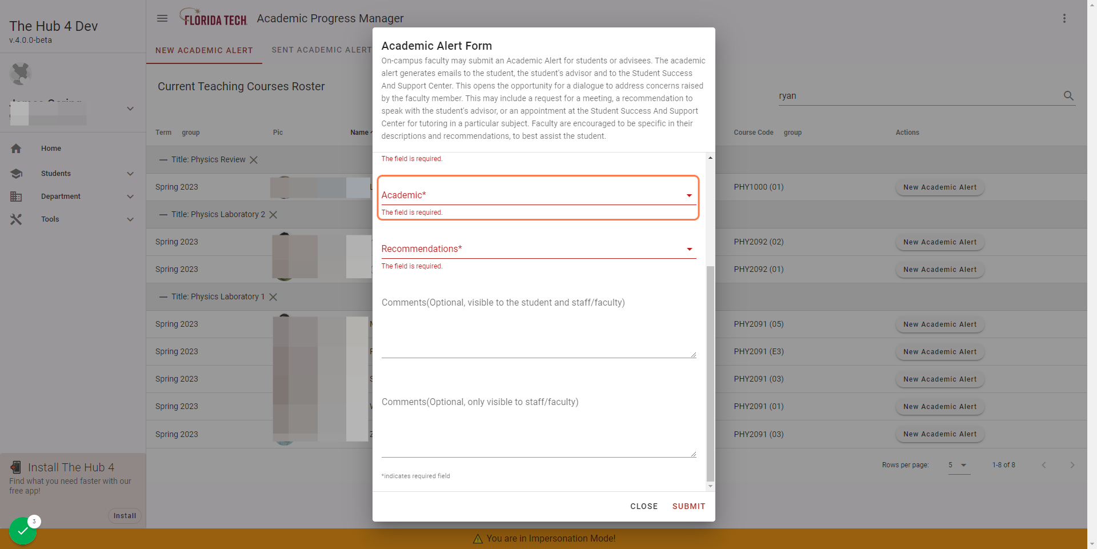This screenshot has height=549, width=1097.
Task: Click the roster search magnifier icon
Action: tap(1068, 96)
